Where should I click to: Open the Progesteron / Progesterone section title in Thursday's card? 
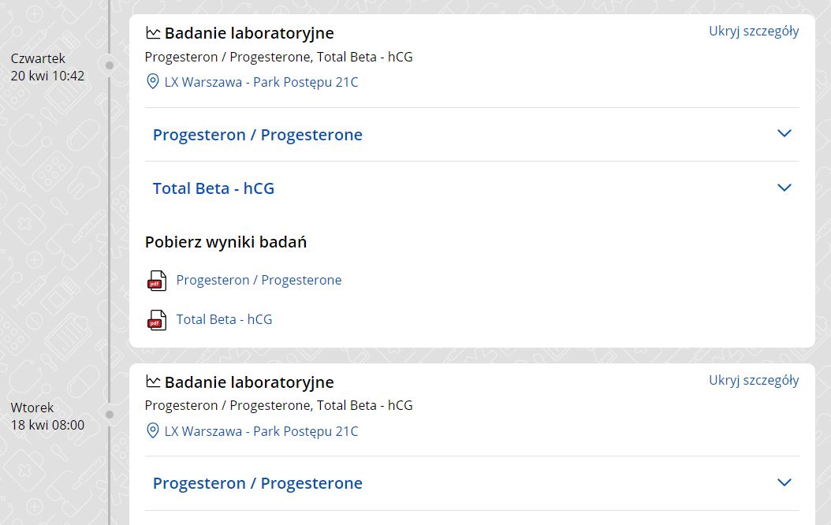(257, 135)
